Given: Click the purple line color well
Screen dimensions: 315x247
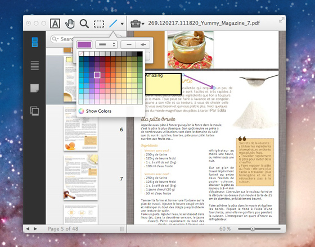Looking at the screenshot, I should [84, 44].
